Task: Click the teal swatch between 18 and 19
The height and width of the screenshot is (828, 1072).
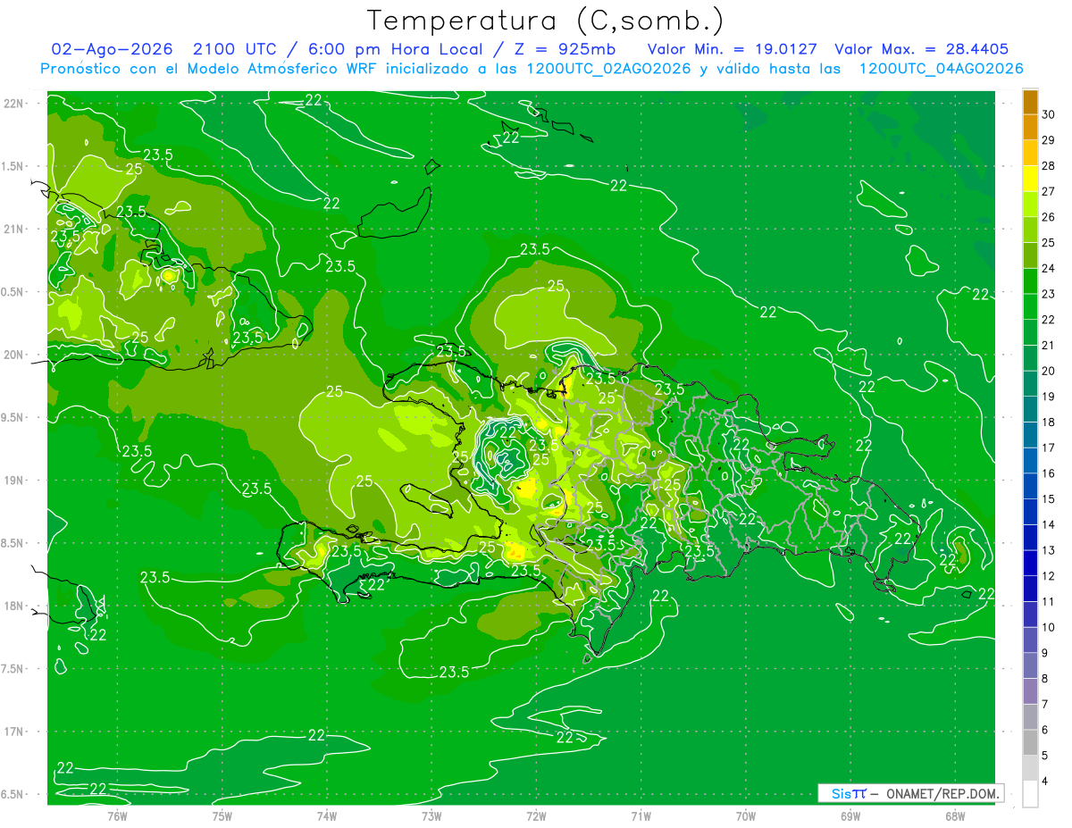Action: coord(1030,410)
